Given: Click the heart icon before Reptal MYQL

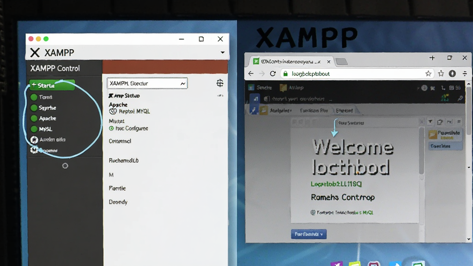Looking at the screenshot, I should pyautogui.click(x=113, y=111).
